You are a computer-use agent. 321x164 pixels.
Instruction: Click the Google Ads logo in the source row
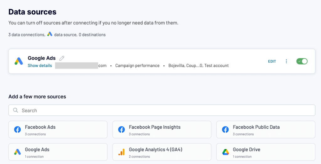[18, 61]
